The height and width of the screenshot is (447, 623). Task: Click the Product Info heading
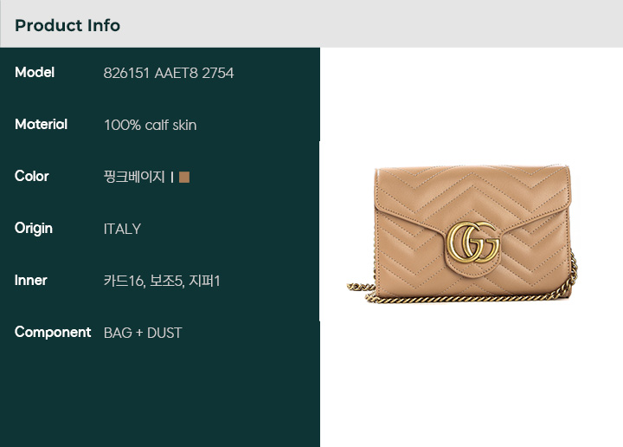pyautogui.click(x=67, y=25)
